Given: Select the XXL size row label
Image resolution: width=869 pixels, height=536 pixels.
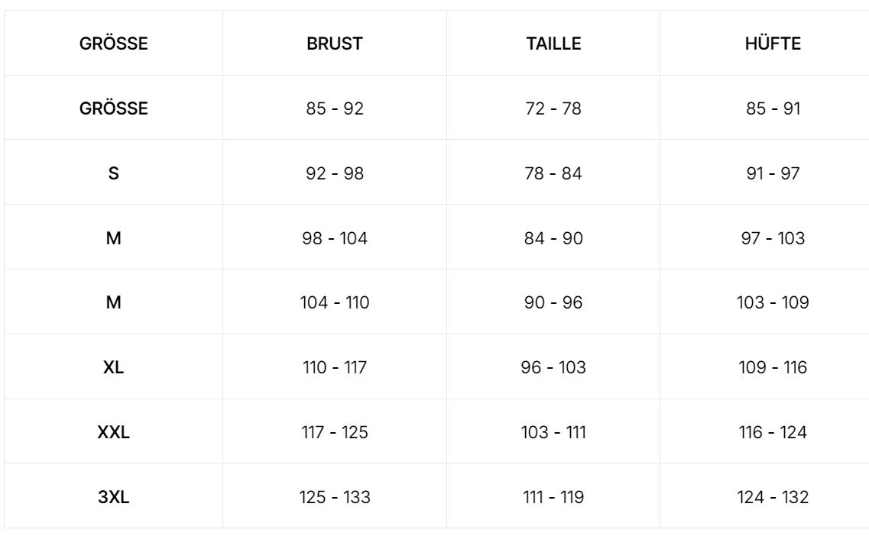Looking at the screenshot, I should pos(114,433).
